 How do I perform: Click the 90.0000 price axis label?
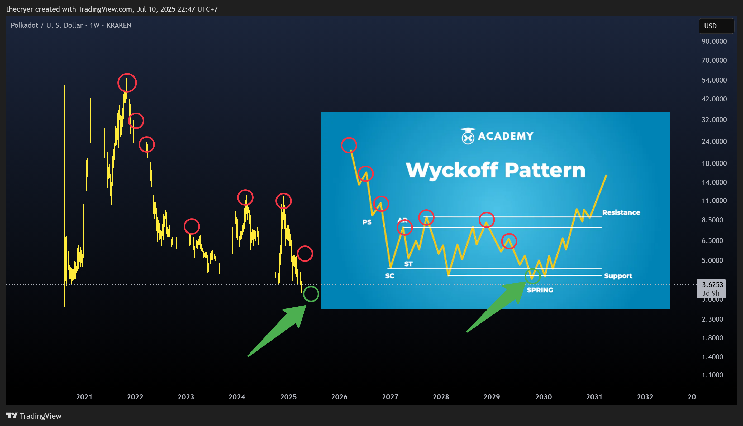pyautogui.click(x=714, y=41)
